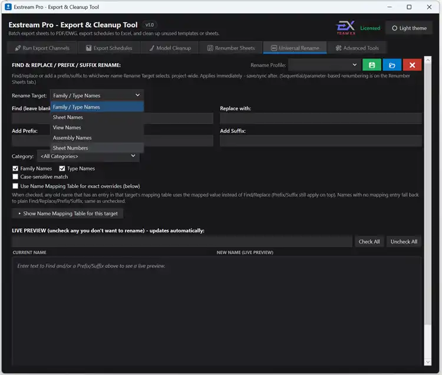Enable Use Name Mapping Table for exact overrides
This screenshot has height=375, width=442.
pyautogui.click(x=15, y=186)
